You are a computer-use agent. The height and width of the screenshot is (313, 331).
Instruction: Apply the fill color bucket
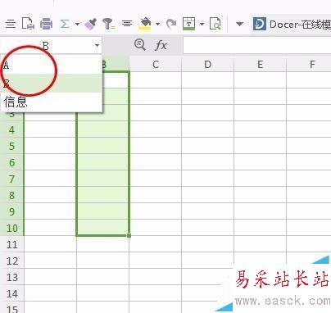coord(145,24)
